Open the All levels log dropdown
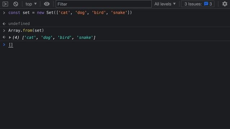The width and height of the screenshot is (230, 129). pyautogui.click(x=165, y=4)
